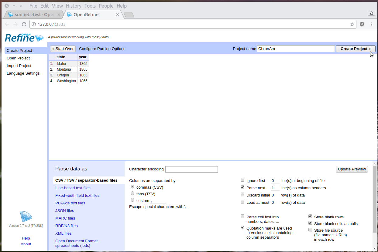Enable the Ignore first lines checkbox

[242, 180]
